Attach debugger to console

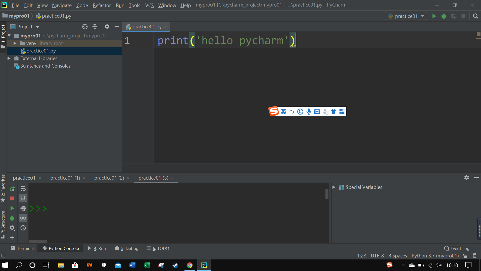point(12,218)
